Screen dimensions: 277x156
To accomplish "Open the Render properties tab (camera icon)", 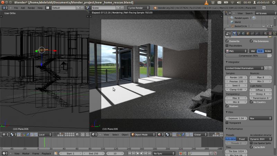I will (234, 33).
